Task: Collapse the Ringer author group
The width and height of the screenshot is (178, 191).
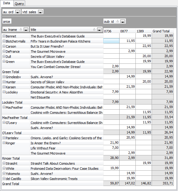Action: (4, 143)
